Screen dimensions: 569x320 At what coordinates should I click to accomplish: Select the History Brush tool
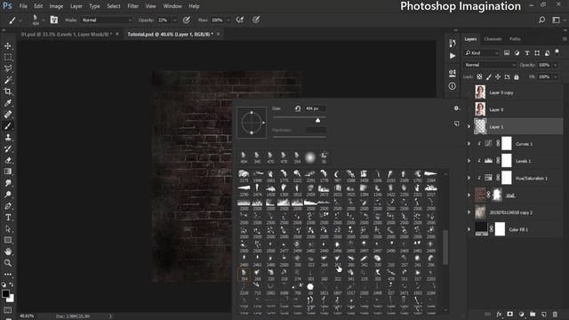point(8,148)
